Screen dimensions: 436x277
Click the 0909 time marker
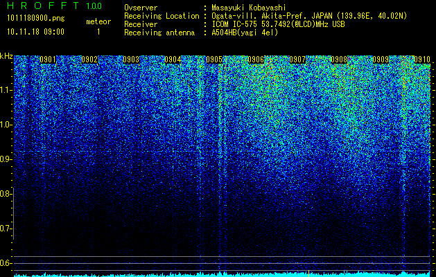point(381,60)
